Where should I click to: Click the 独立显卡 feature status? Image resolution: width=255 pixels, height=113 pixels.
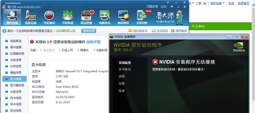47,50
